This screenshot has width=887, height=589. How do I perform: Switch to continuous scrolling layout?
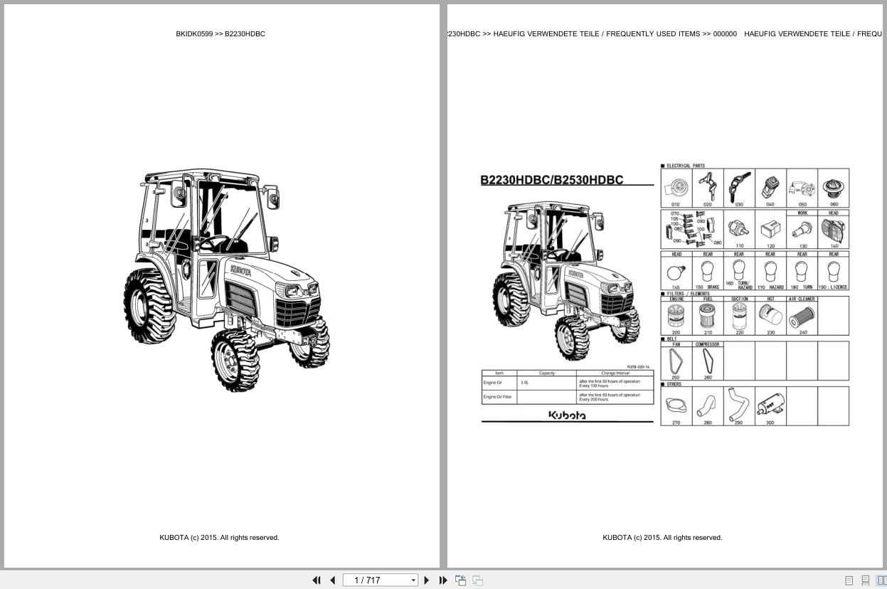coord(866,580)
